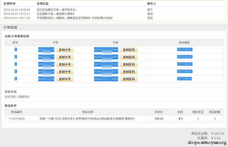Copy card number in row 3
Image resolution: width=228 pixels, height=147 pixels.
[x=65, y=64]
